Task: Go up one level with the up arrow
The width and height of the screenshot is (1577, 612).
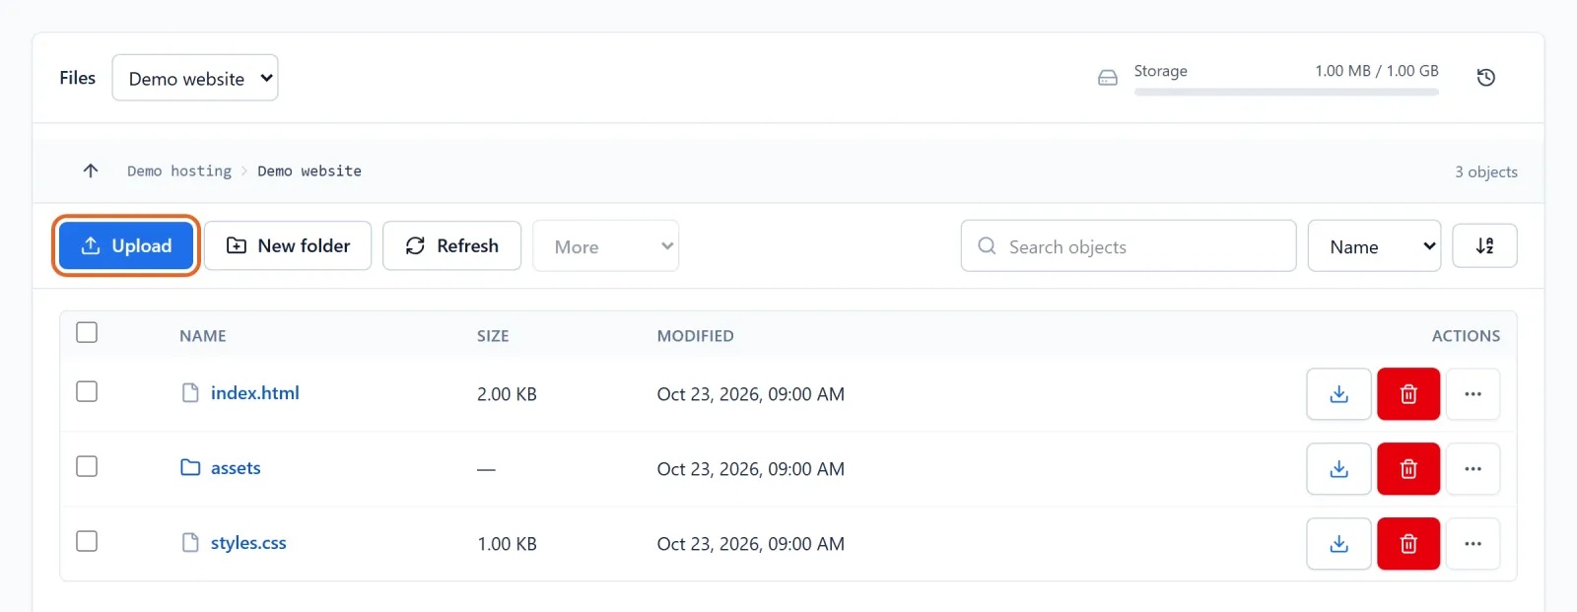Action: click(91, 170)
